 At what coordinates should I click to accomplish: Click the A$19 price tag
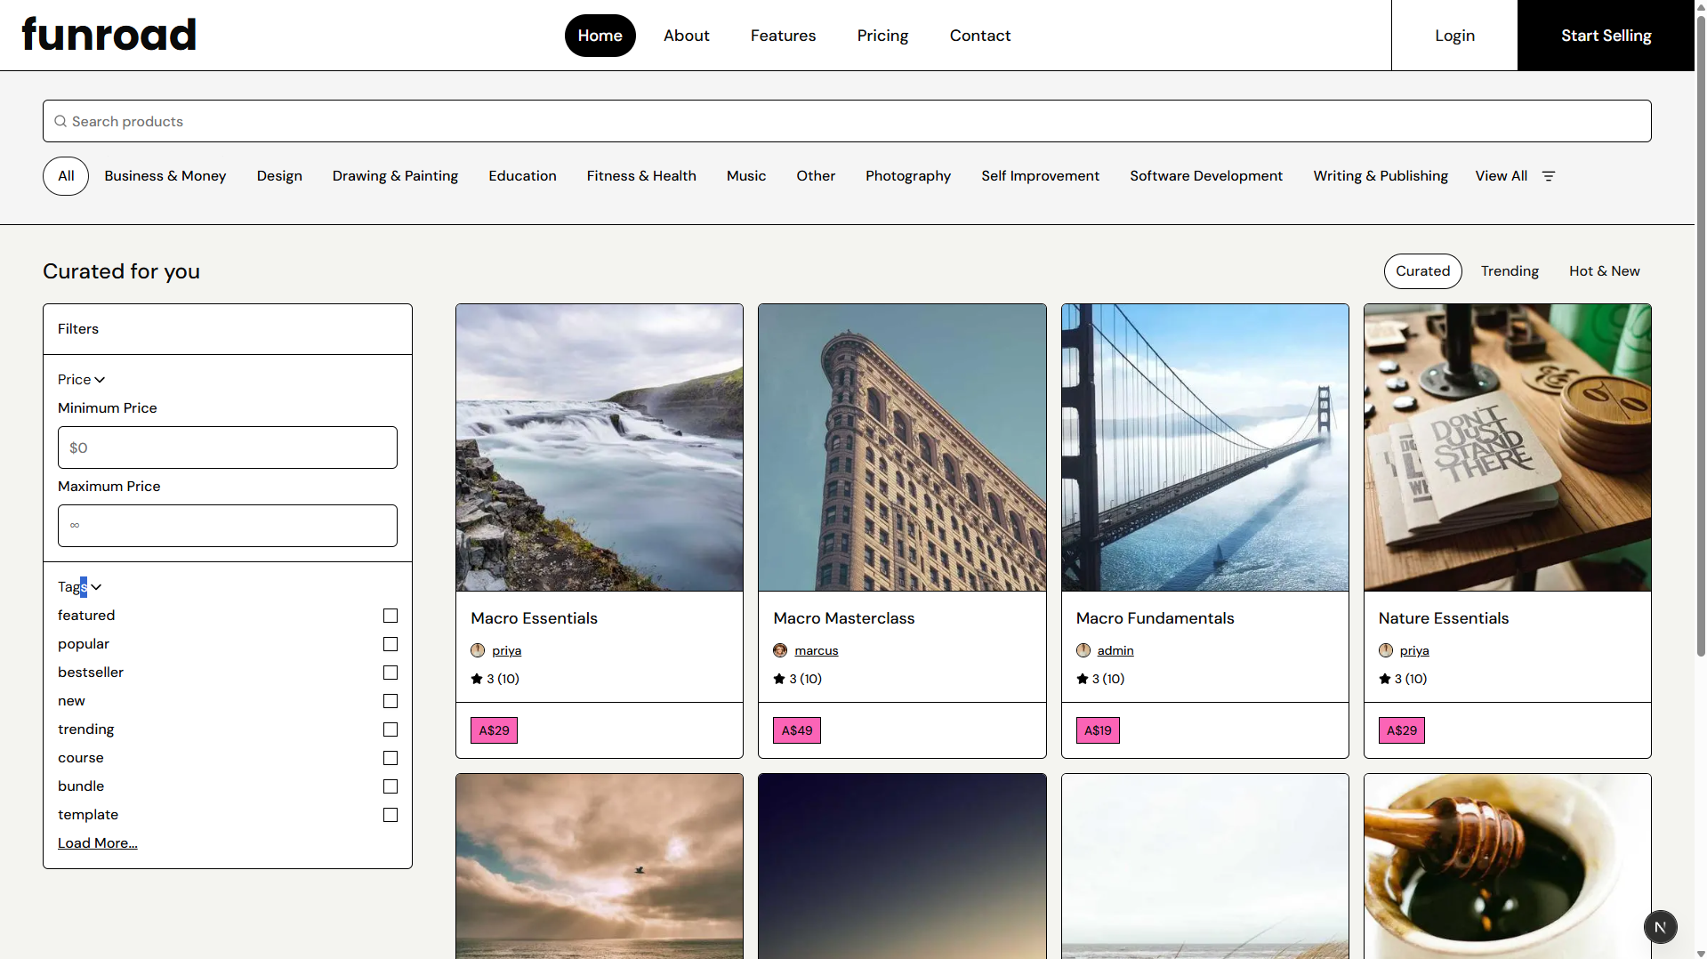click(x=1098, y=730)
